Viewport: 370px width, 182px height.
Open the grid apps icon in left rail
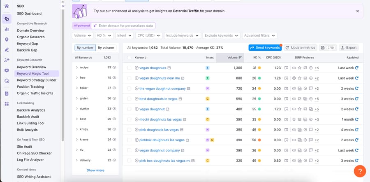click(x=7, y=104)
